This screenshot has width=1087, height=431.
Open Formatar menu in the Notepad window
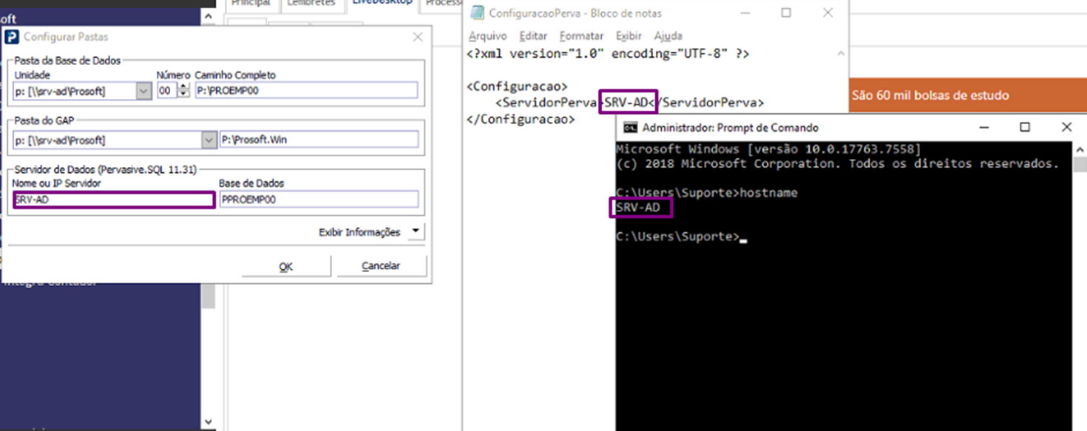coord(581,35)
